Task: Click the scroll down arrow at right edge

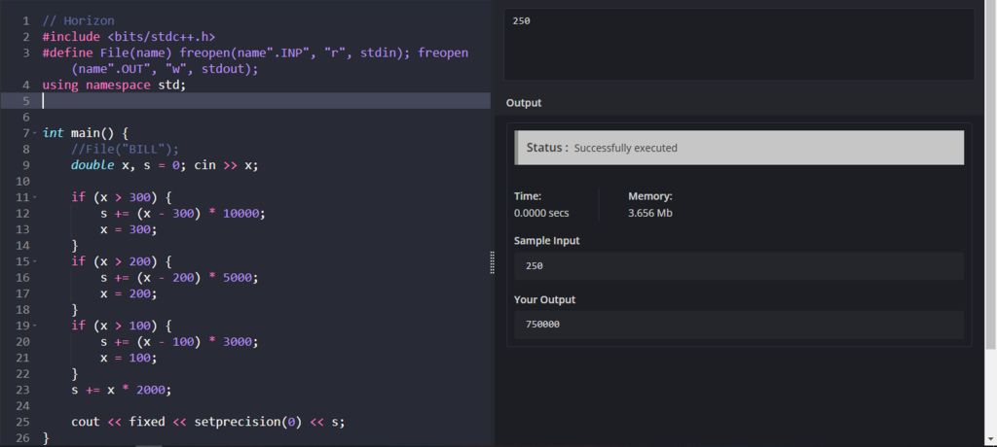Action: click(991, 439)
